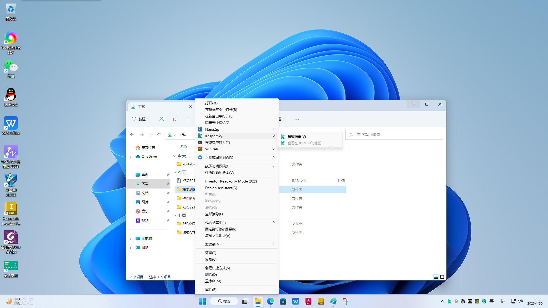Expand 此电脑 tree node

point(131,239)
